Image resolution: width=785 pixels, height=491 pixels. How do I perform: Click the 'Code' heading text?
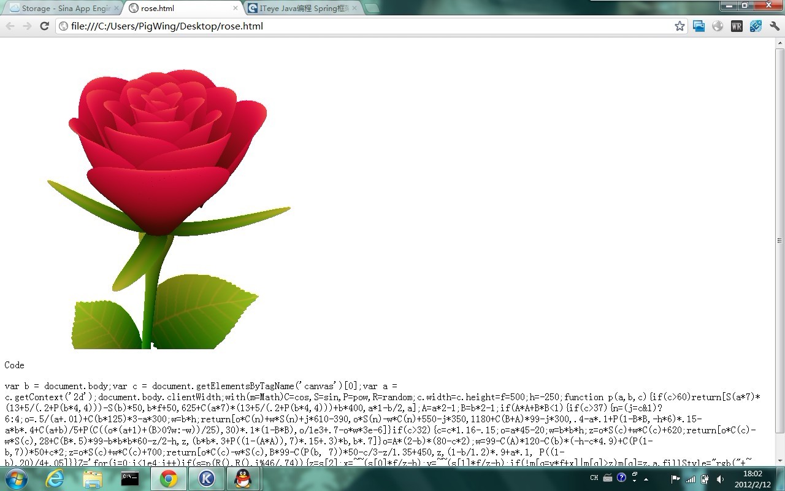click(14, 365)
